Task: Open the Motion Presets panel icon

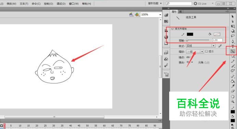Action: pyautogui.click(x=166, y=66)
